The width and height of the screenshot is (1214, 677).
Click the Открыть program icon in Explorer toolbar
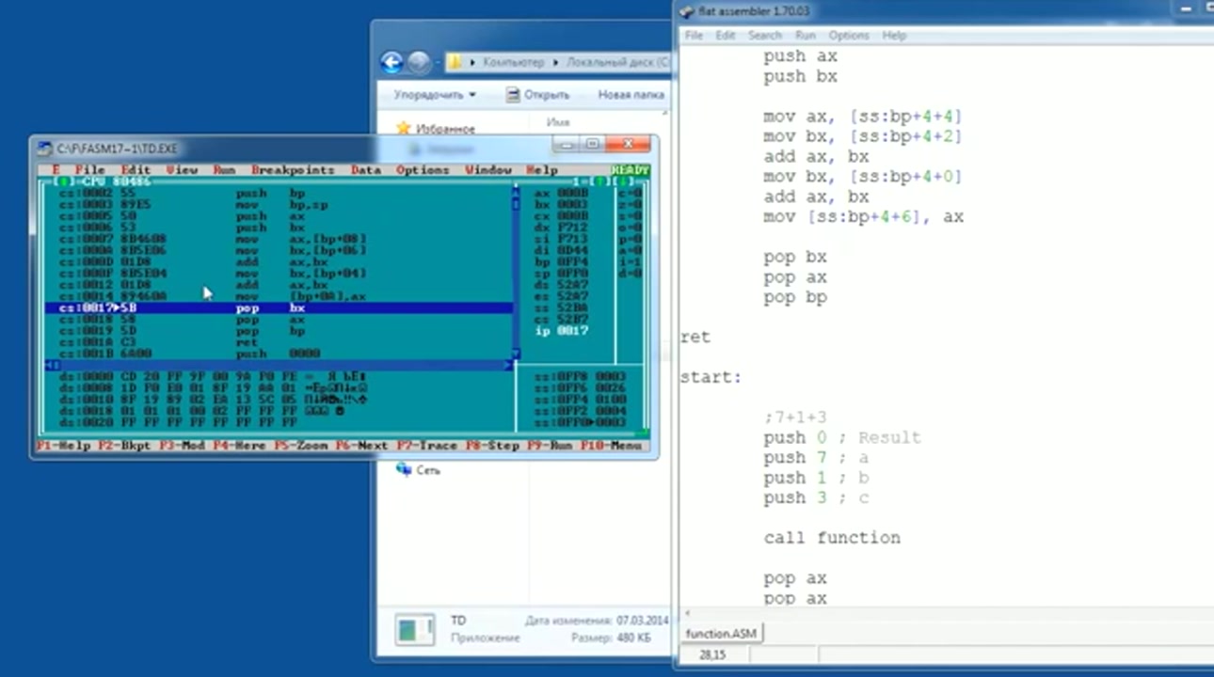click(x=513, y=94)
